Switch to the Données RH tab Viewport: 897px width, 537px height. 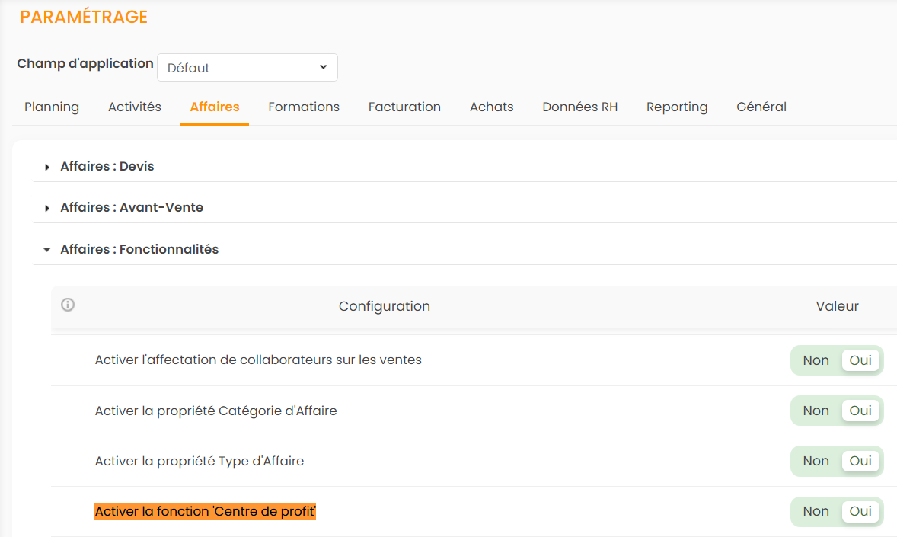(579, 107)
